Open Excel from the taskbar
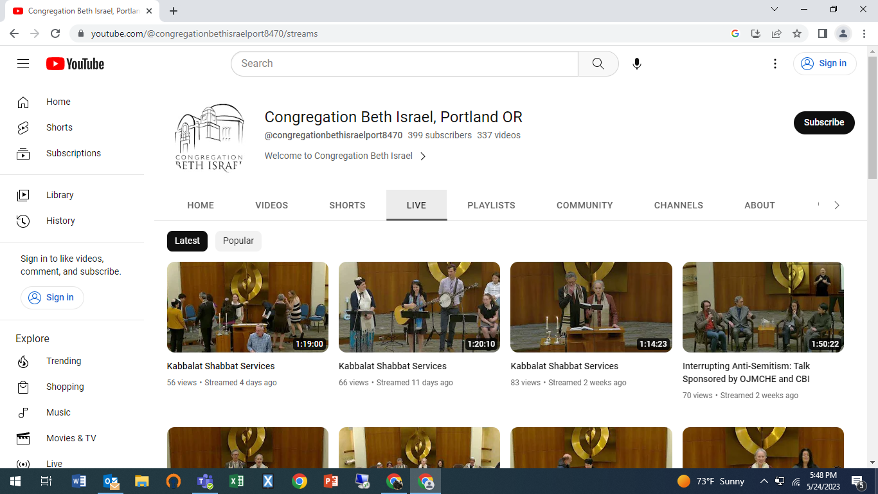 237,481
